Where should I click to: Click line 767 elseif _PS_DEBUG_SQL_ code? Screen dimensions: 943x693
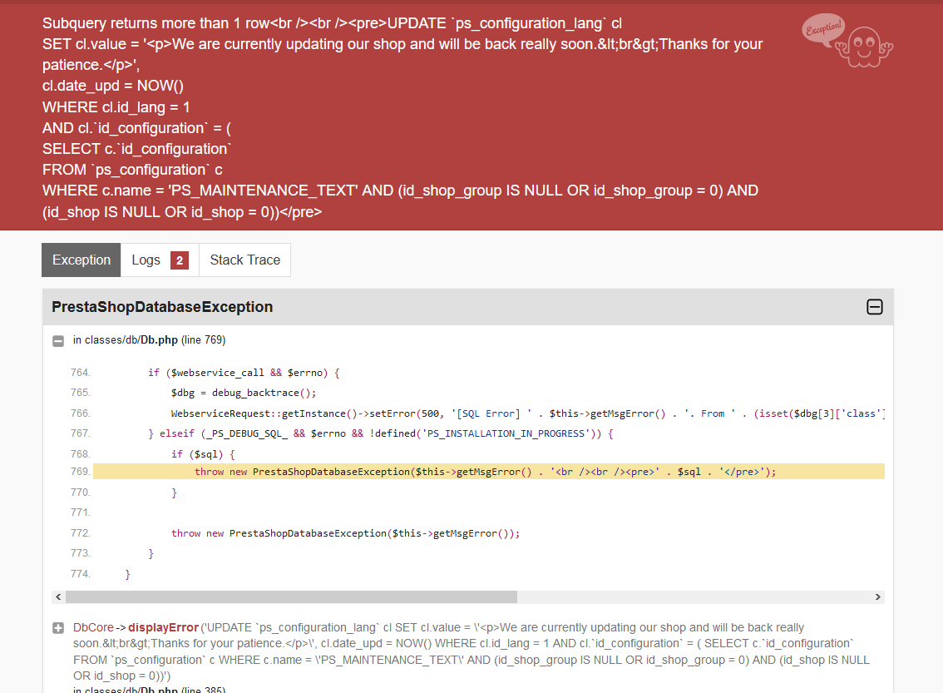pos(381,433)
